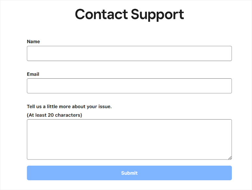Image resolution: width=252 pixels, height=190 pixels.
Task: Place cursor in the box under Name
Action: (x=129, y=53)
